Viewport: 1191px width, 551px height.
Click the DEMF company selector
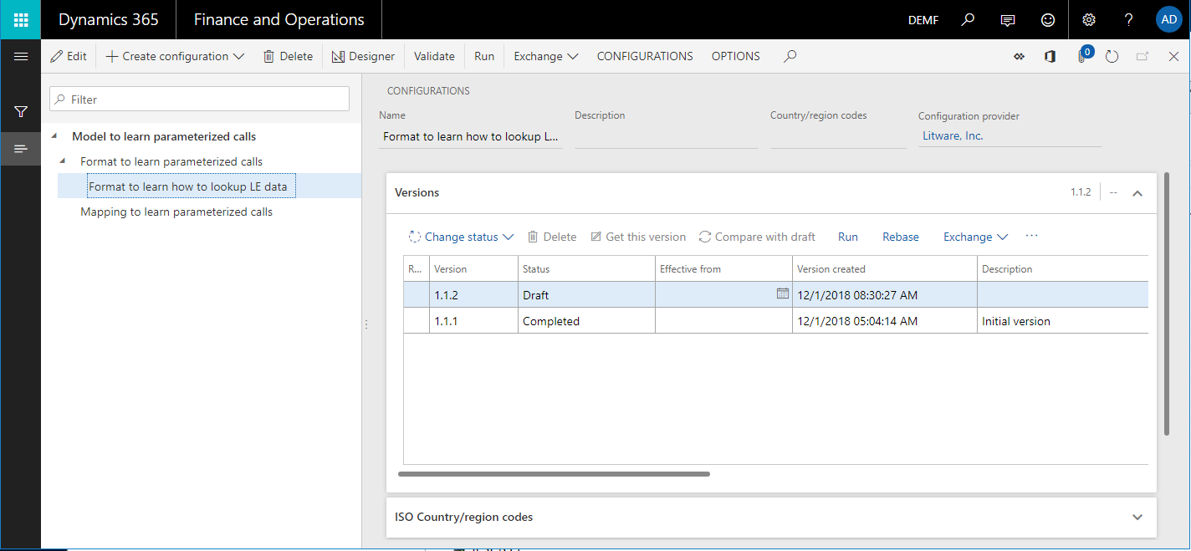923,20
